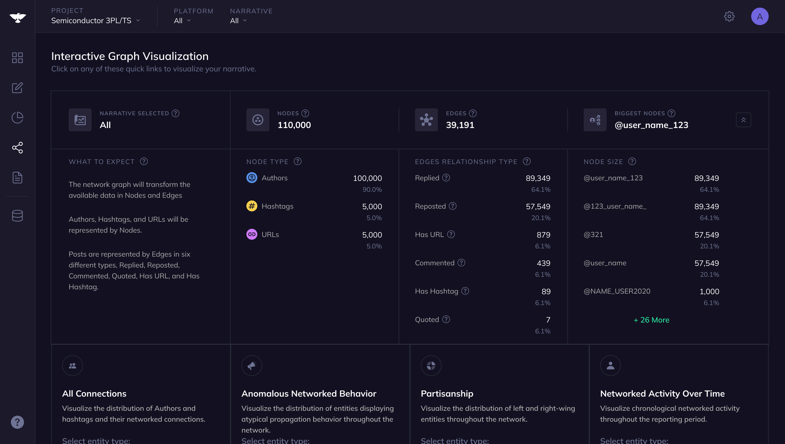Click the Anomalous Networked Behavior card title

tap(309, 393)
